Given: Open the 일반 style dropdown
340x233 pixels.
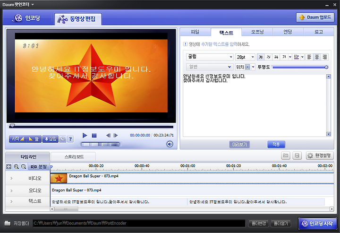Looking at the screenshot, I should click(x=210, y=67).
